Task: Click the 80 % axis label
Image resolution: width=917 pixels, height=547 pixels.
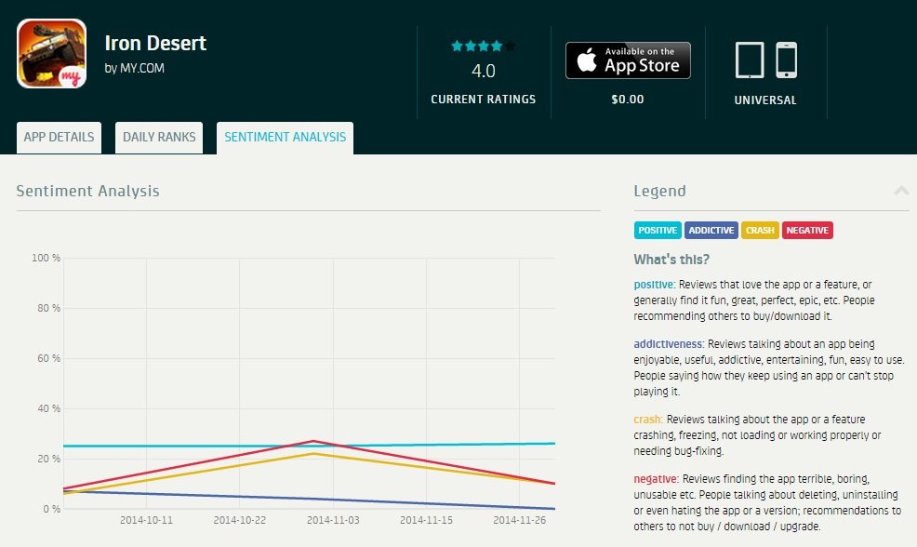Action: [x=48, y=308]
